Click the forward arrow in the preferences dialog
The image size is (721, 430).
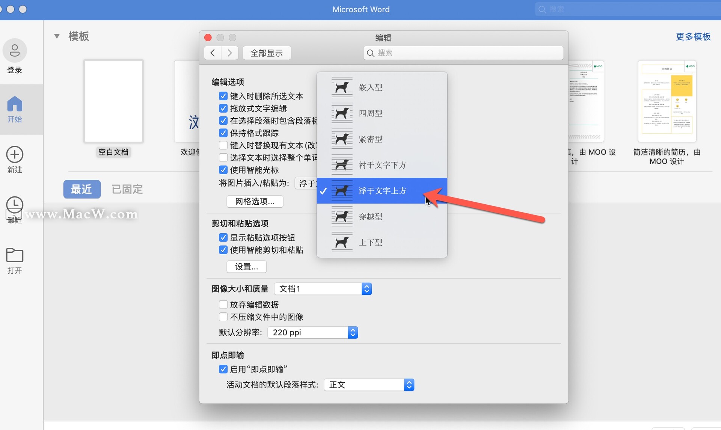click(229, 53)
